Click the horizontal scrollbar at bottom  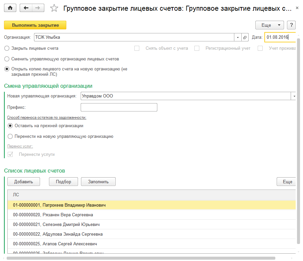click(x=141, y=258)
